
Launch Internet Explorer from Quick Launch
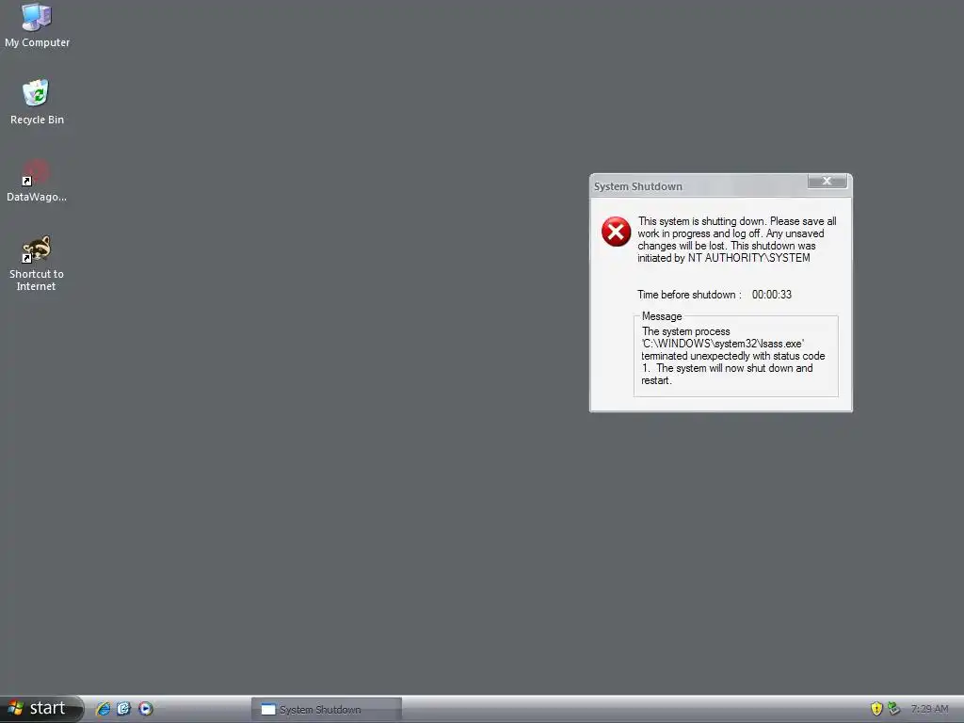point(104,709)
